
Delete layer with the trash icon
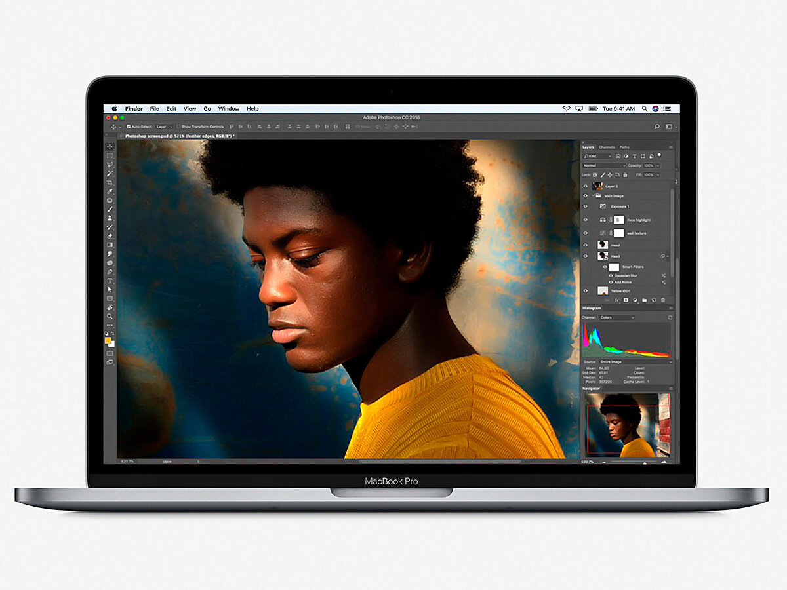coord(663,300)
